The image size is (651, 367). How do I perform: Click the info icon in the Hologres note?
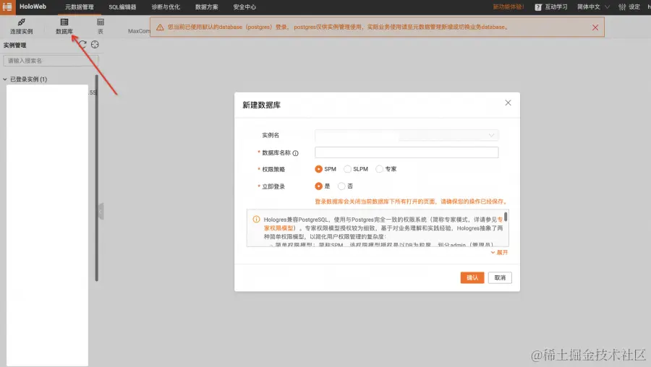256,220
